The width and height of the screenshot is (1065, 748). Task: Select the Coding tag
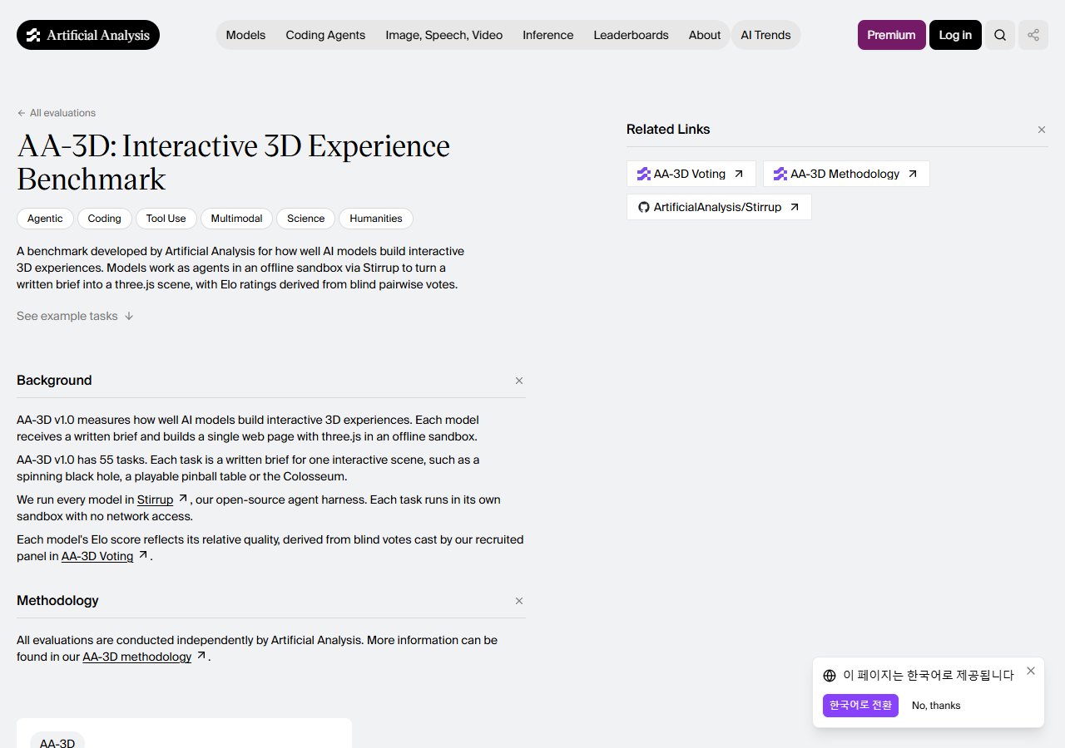[105, 219]
